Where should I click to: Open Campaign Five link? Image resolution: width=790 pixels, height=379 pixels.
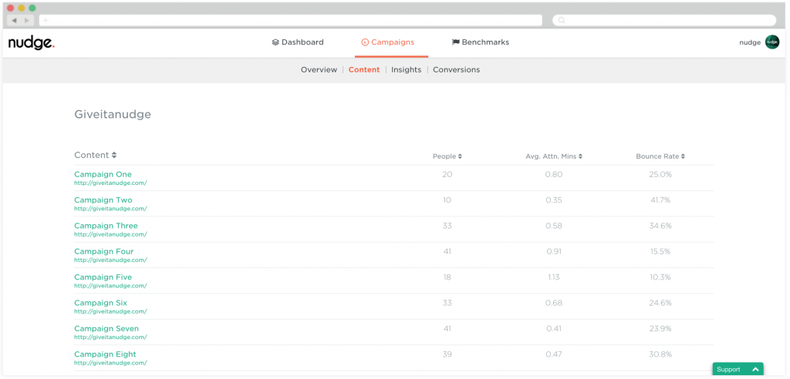103,277
